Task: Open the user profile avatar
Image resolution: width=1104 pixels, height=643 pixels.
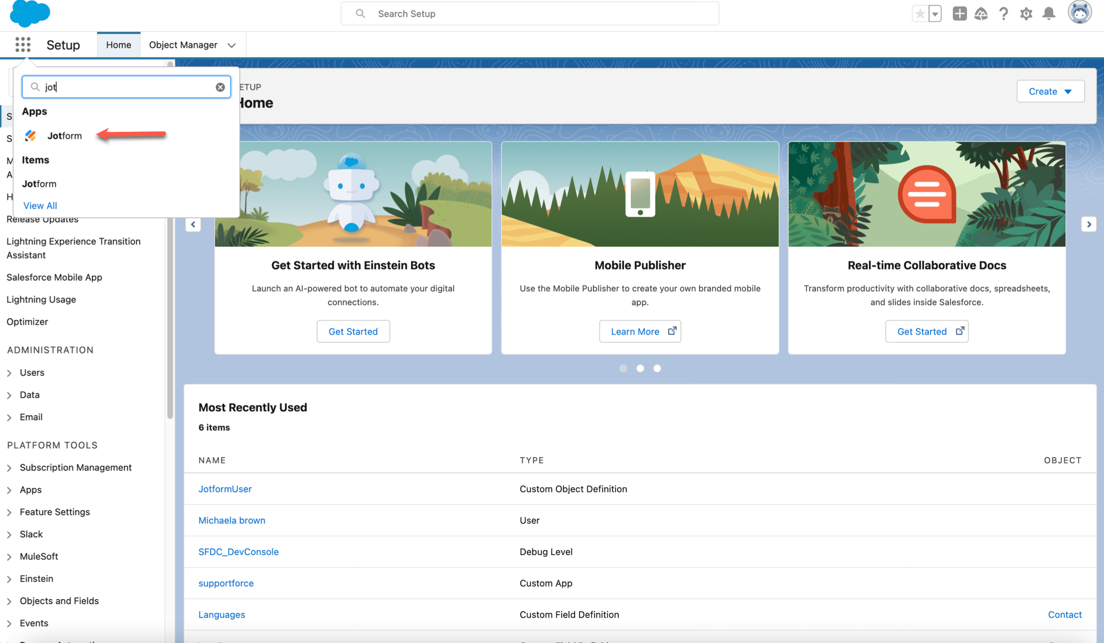Action: 1079,13
